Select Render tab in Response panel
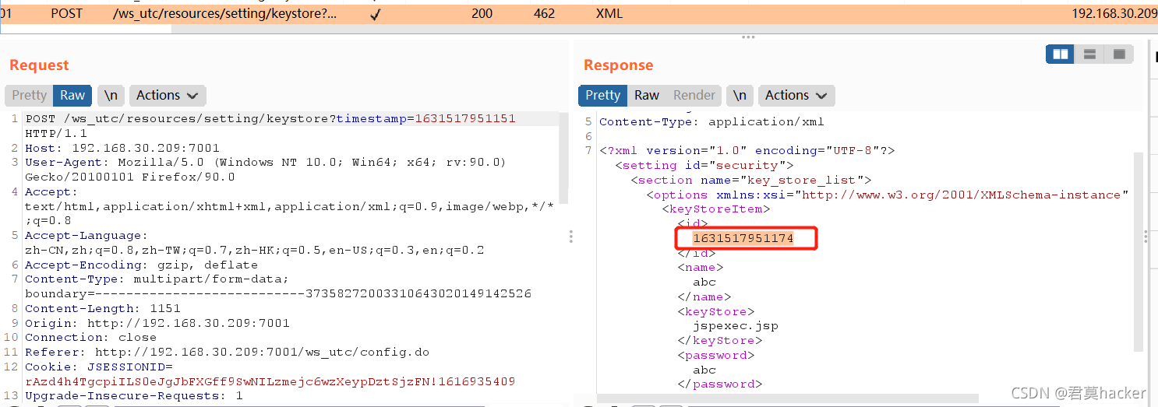Viewport: 1158px width, 407px height. (x=694, y=95)
